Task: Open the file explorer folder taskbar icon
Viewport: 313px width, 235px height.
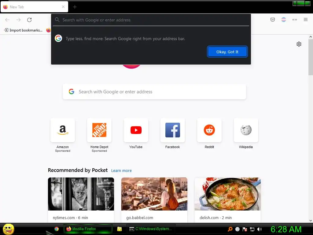Action: click(120, 229)
